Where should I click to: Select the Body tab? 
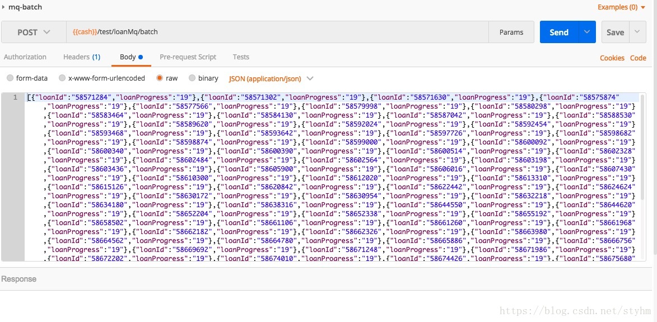coord(131,57)
